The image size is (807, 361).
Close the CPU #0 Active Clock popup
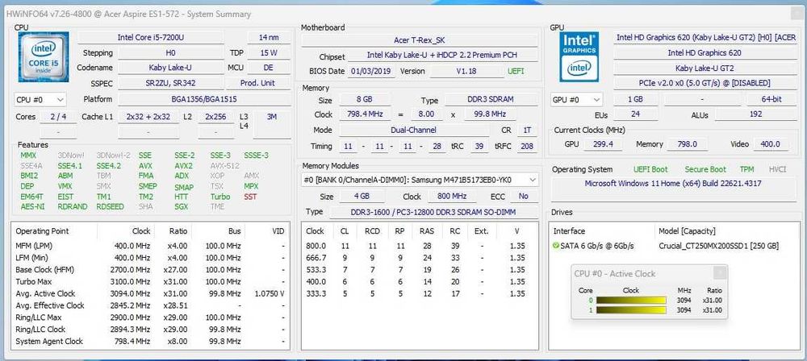click(720, 273)
